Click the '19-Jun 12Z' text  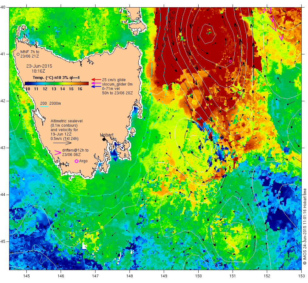(x=60, y=134)
